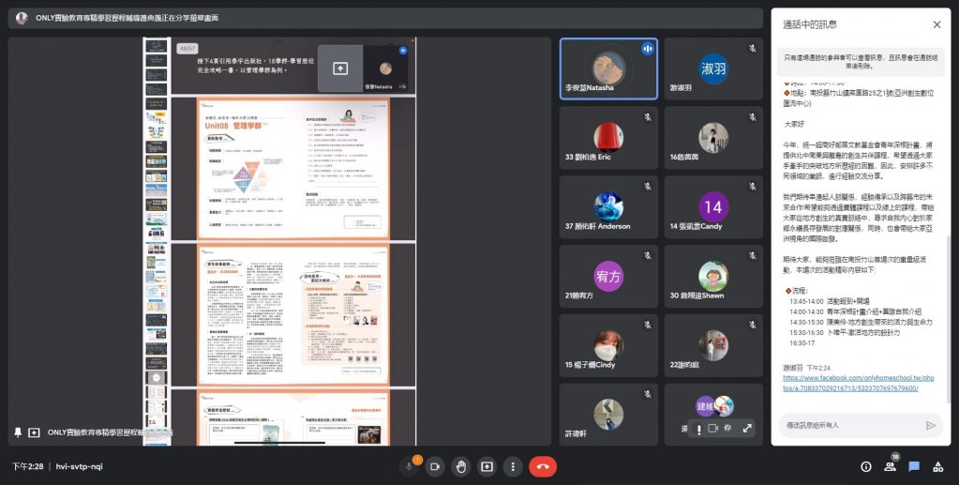The image size is (959, 485).
Task: Select 許瑋軒 participant tile
Action: [x=608, y=415]
